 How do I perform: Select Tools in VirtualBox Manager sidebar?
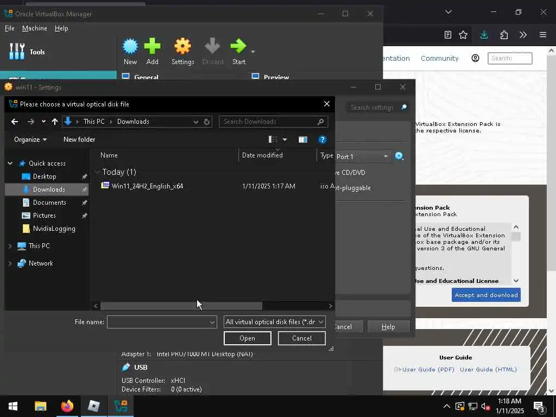[x=27, y=52]
